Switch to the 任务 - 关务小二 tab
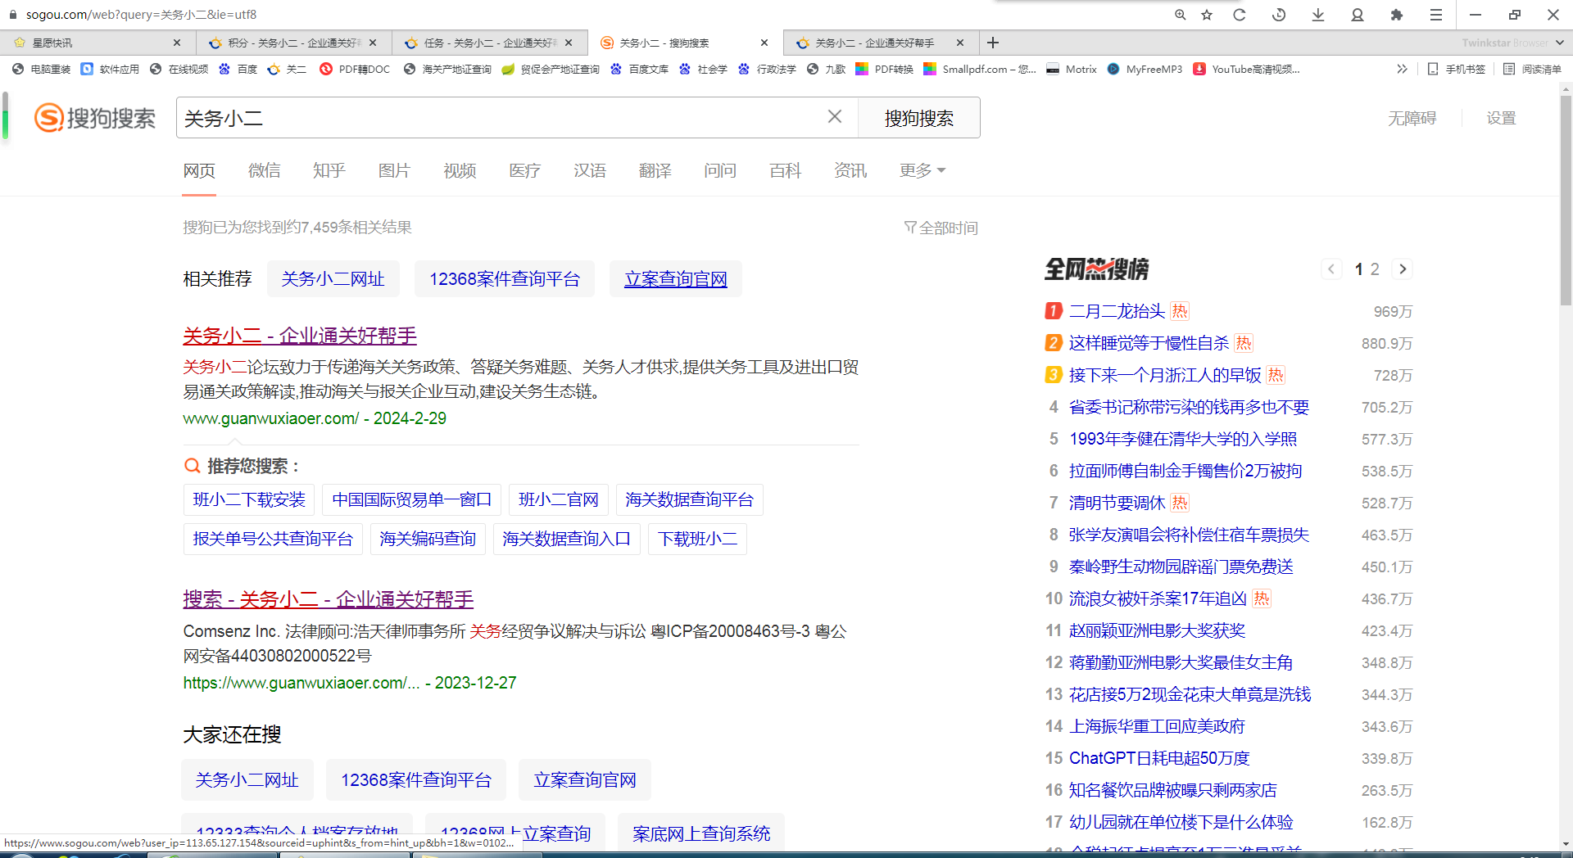 490,43
